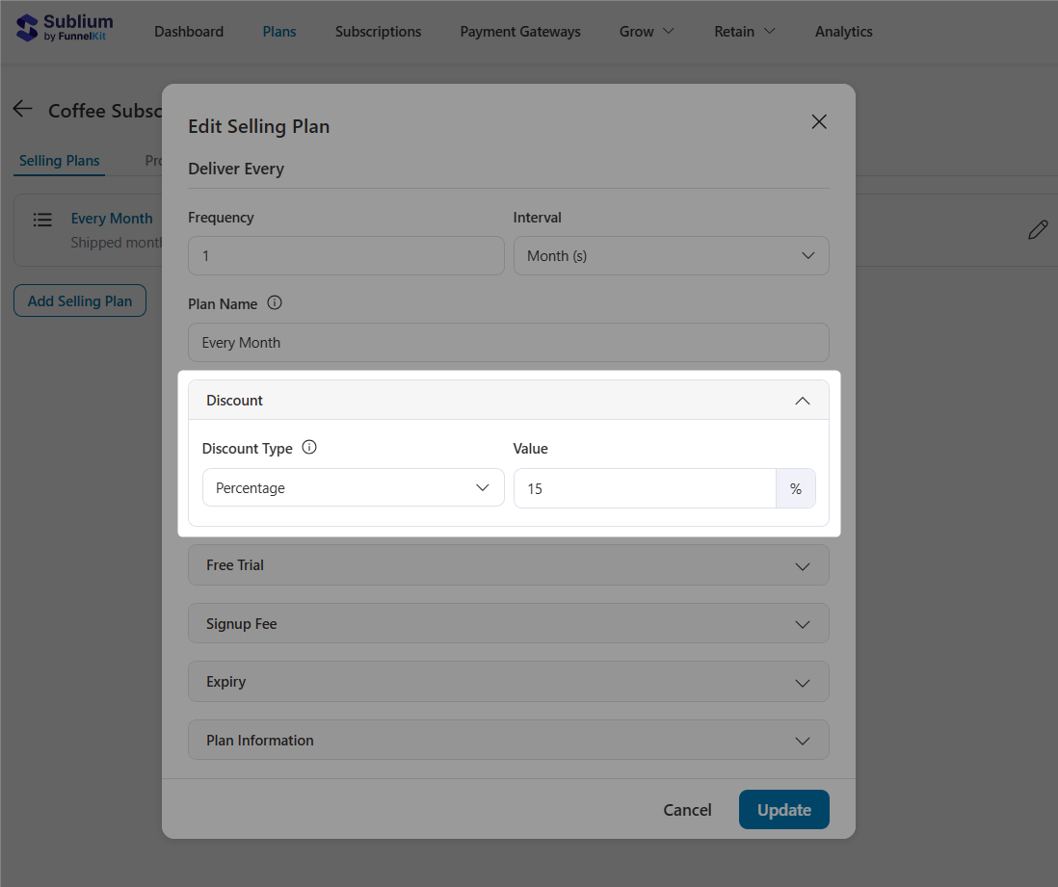Close the Edit Selling Plan modal
This screenshot has width=1058, height=887.
coord(819,121)
